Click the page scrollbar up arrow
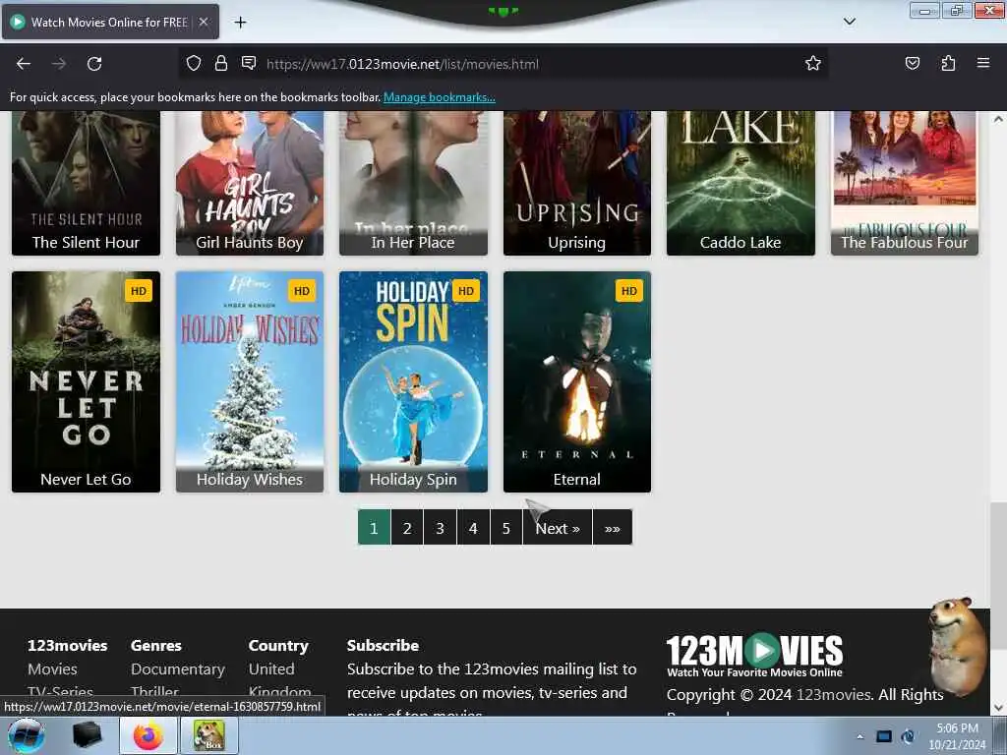The width and height of the screenshot is (1007, 755). click(x=998, y=119)
